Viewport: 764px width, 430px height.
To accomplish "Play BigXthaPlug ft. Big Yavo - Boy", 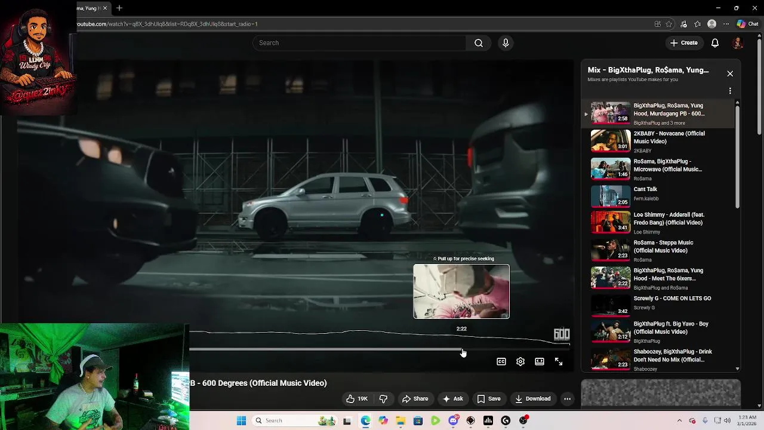I will [658, 332].
